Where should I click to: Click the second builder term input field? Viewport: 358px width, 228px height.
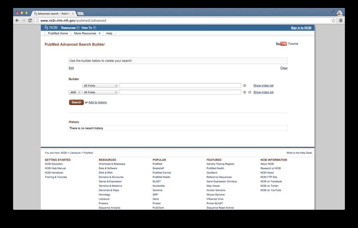coord(180,92)
